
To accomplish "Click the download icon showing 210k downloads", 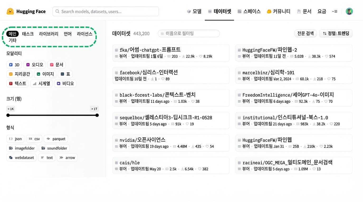I will [305, 147].
